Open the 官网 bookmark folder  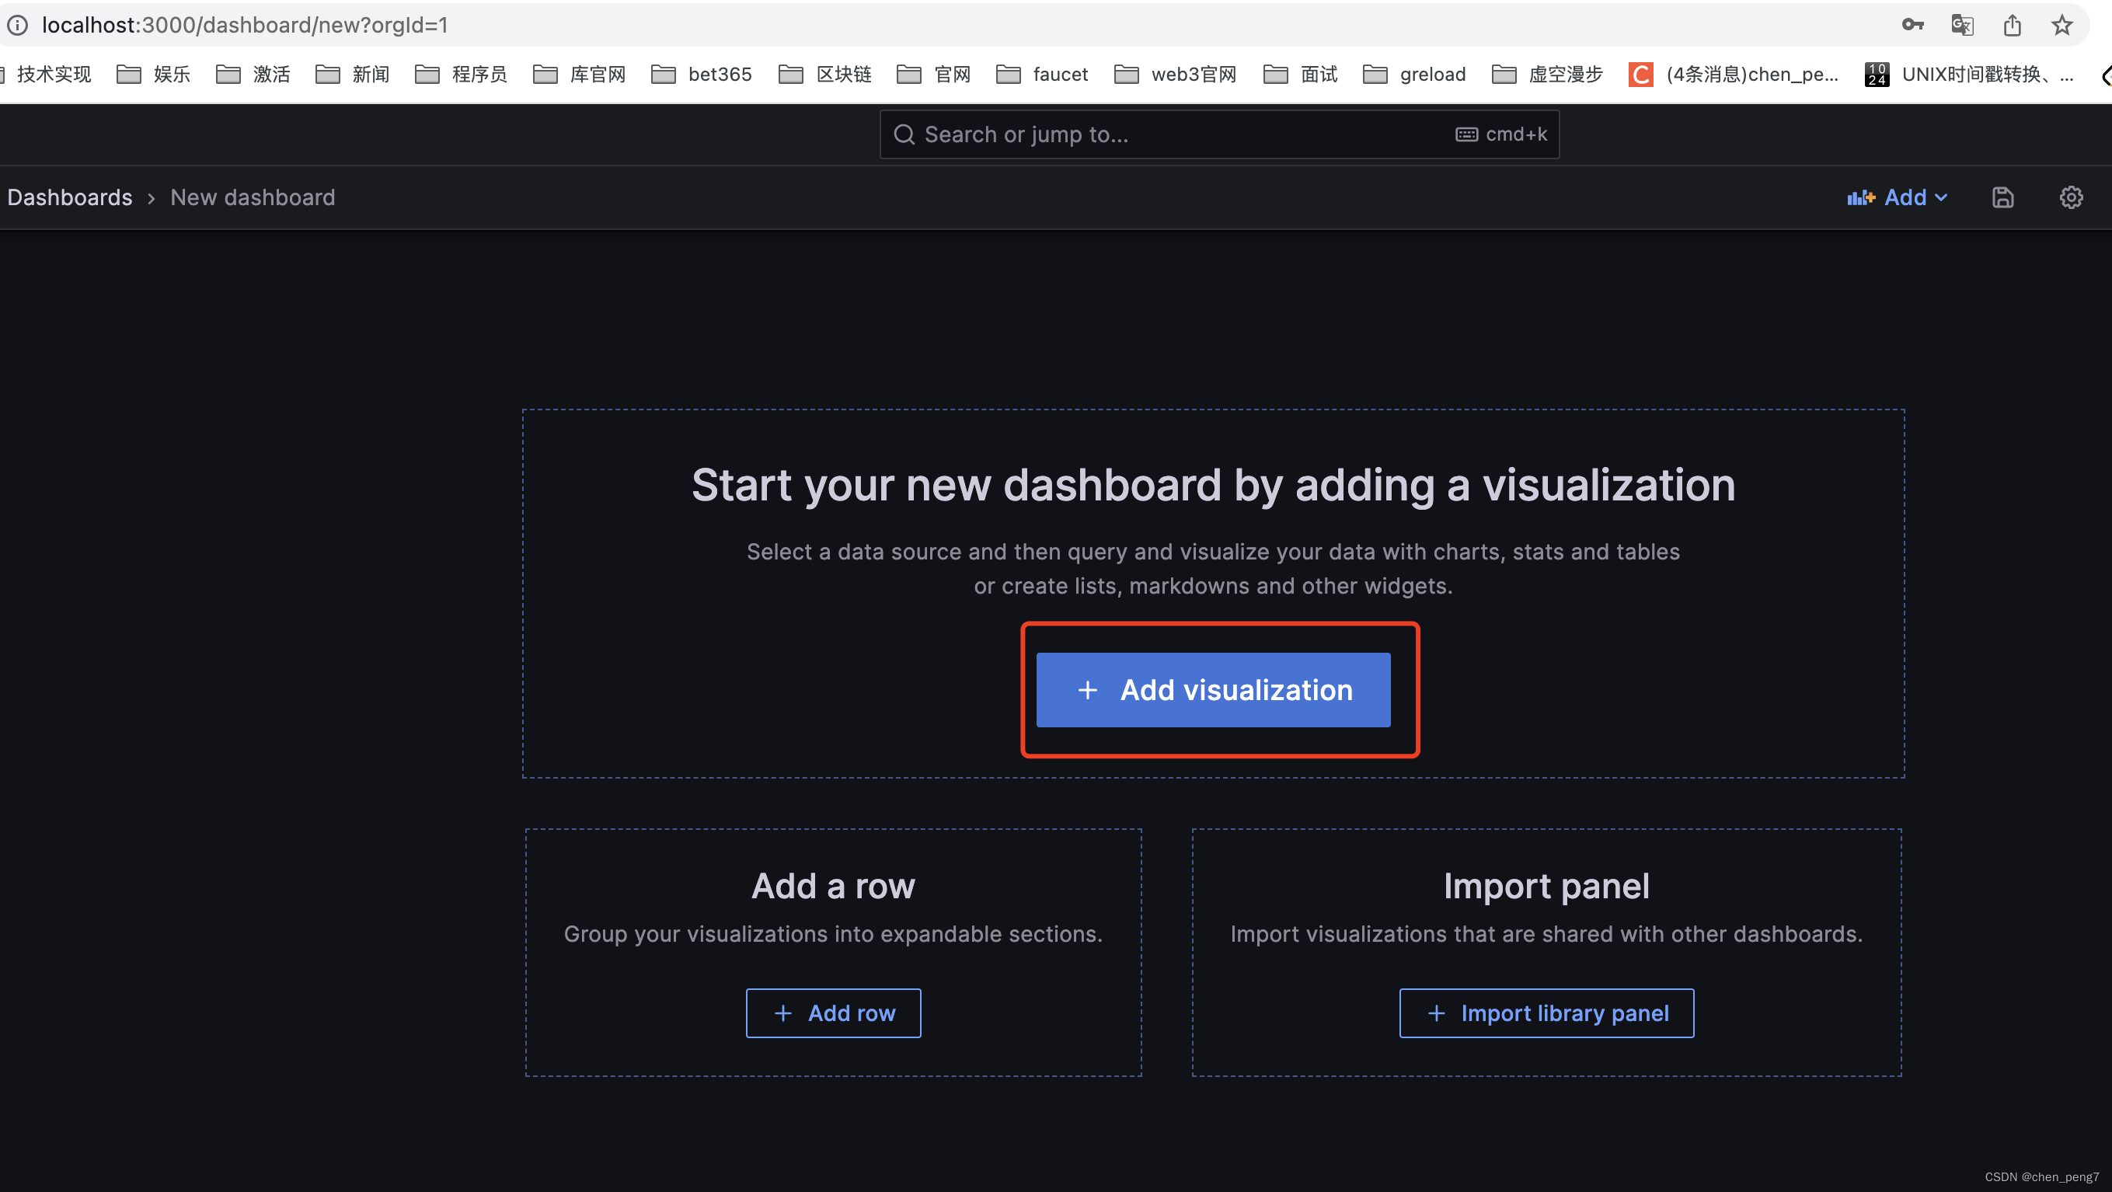tap(934, 74)
